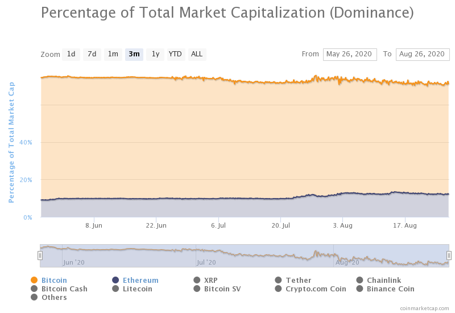Show the Crypto.com Coin series via legend
Viewport: 455px width, 313px height.
[x=311, y=289]
